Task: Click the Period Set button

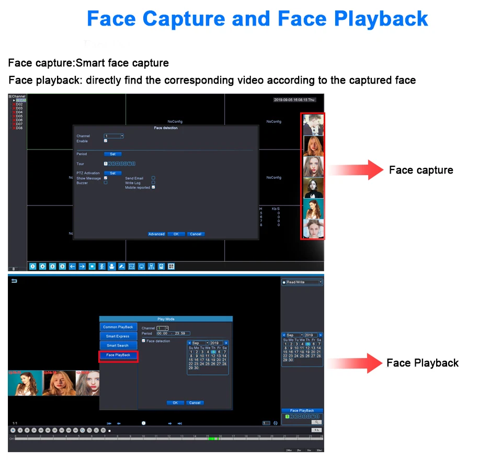Action: point(112,154)
